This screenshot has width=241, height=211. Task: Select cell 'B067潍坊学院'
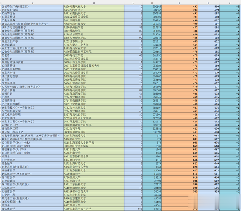tap(94, 31)
